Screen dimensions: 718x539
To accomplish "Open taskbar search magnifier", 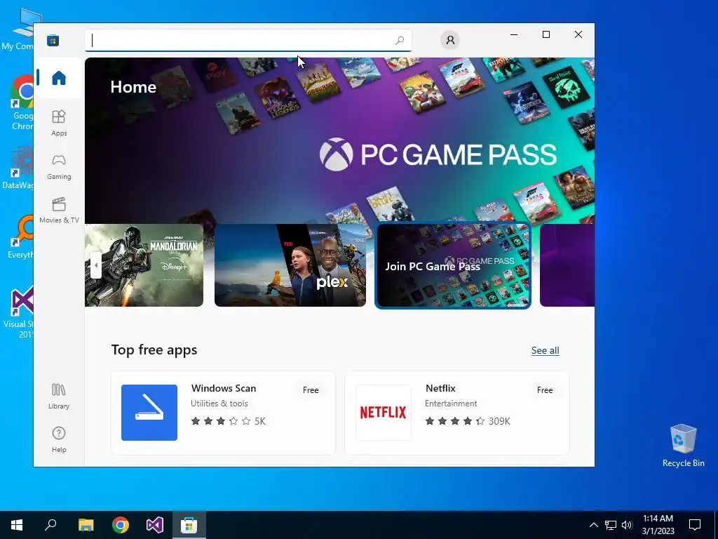I will tap(50, 525).
